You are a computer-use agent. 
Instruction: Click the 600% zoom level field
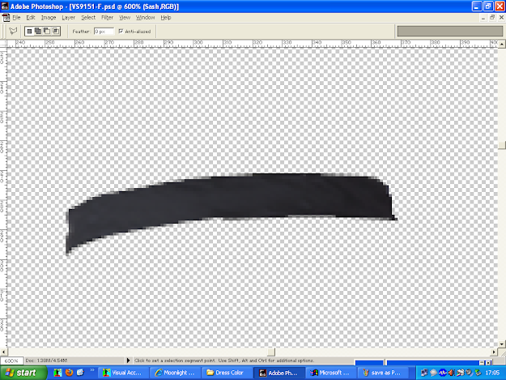pyautogui.click(x=11, y=361)
